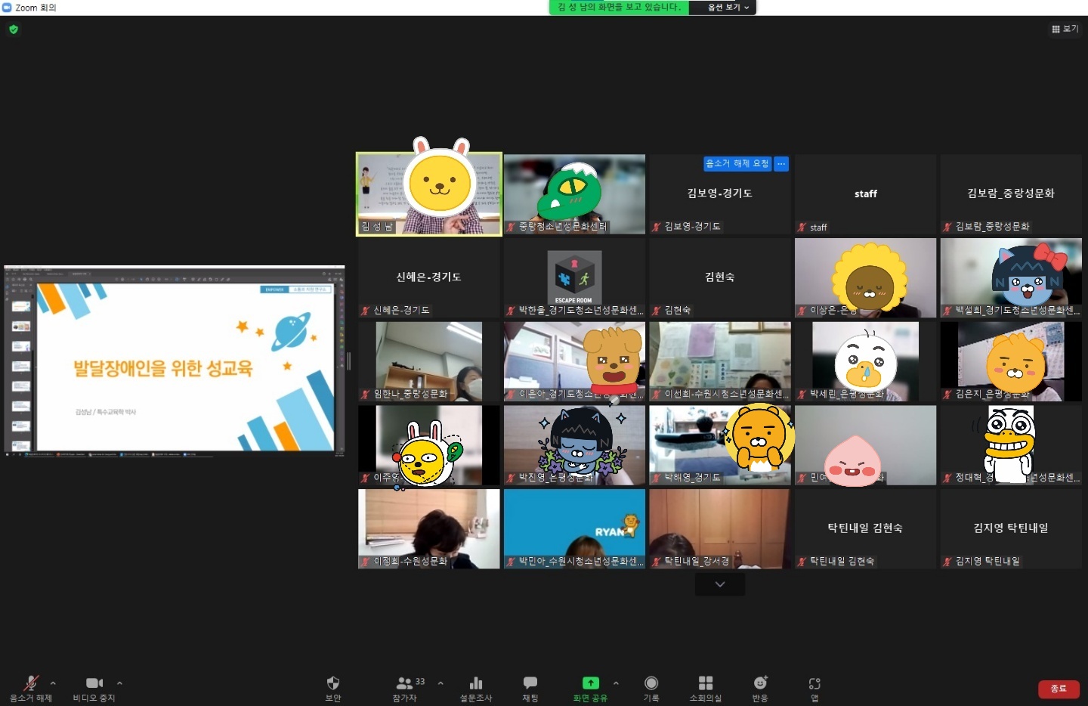1088x706 pixels.
Task: Click the green encryption shield icon
Action: point(14,29)
